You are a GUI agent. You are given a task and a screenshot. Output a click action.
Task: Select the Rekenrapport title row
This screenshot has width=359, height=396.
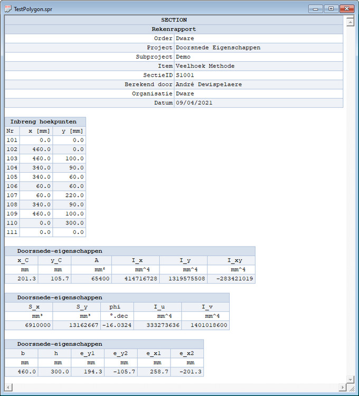tap(174, 29)
